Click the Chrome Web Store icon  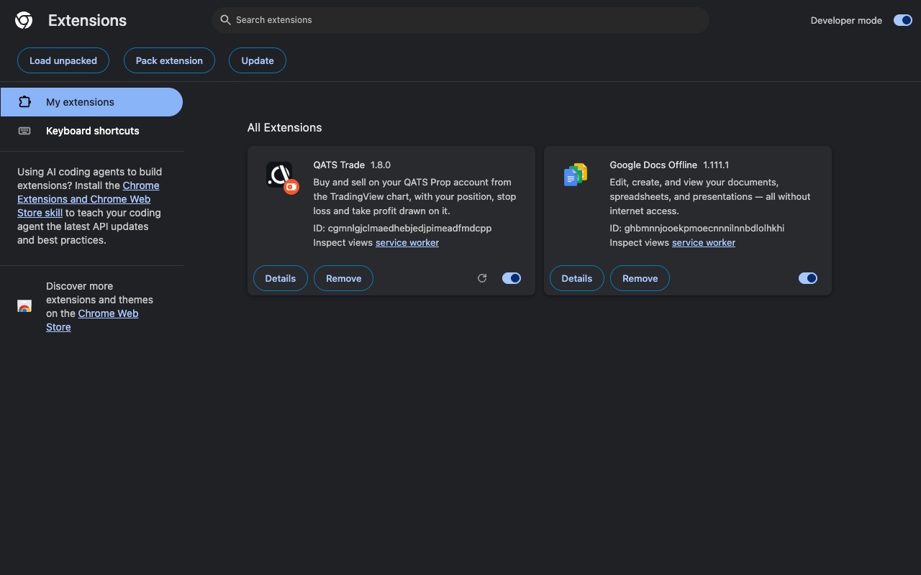tap(24, 307)
